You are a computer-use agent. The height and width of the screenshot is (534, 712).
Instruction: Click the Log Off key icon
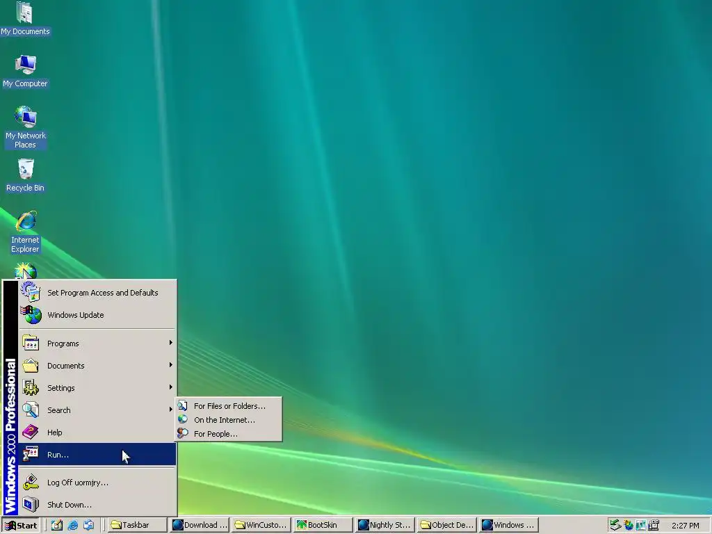click(31, 483)
